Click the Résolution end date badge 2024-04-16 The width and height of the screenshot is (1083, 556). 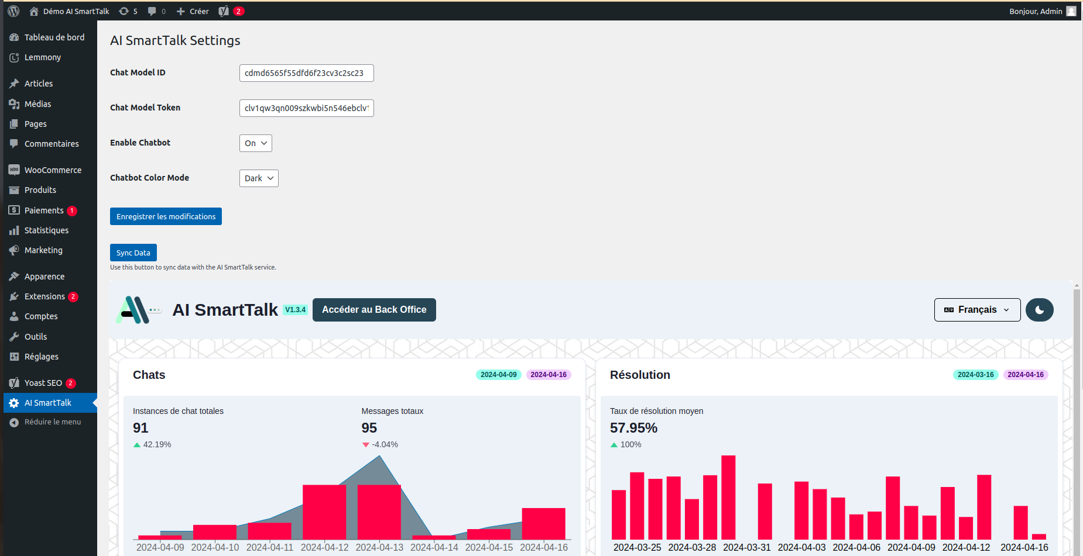click(1026, 375)
